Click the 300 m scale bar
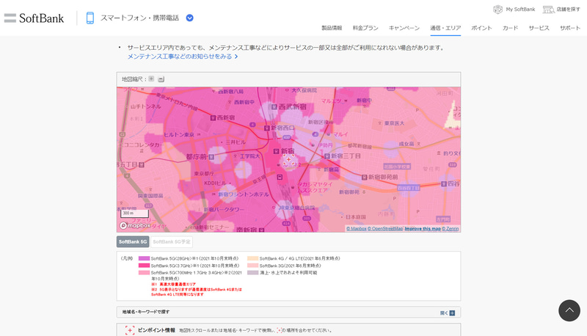Image resolution: width=587 pixels, height=336 pixels. [134, 213]
